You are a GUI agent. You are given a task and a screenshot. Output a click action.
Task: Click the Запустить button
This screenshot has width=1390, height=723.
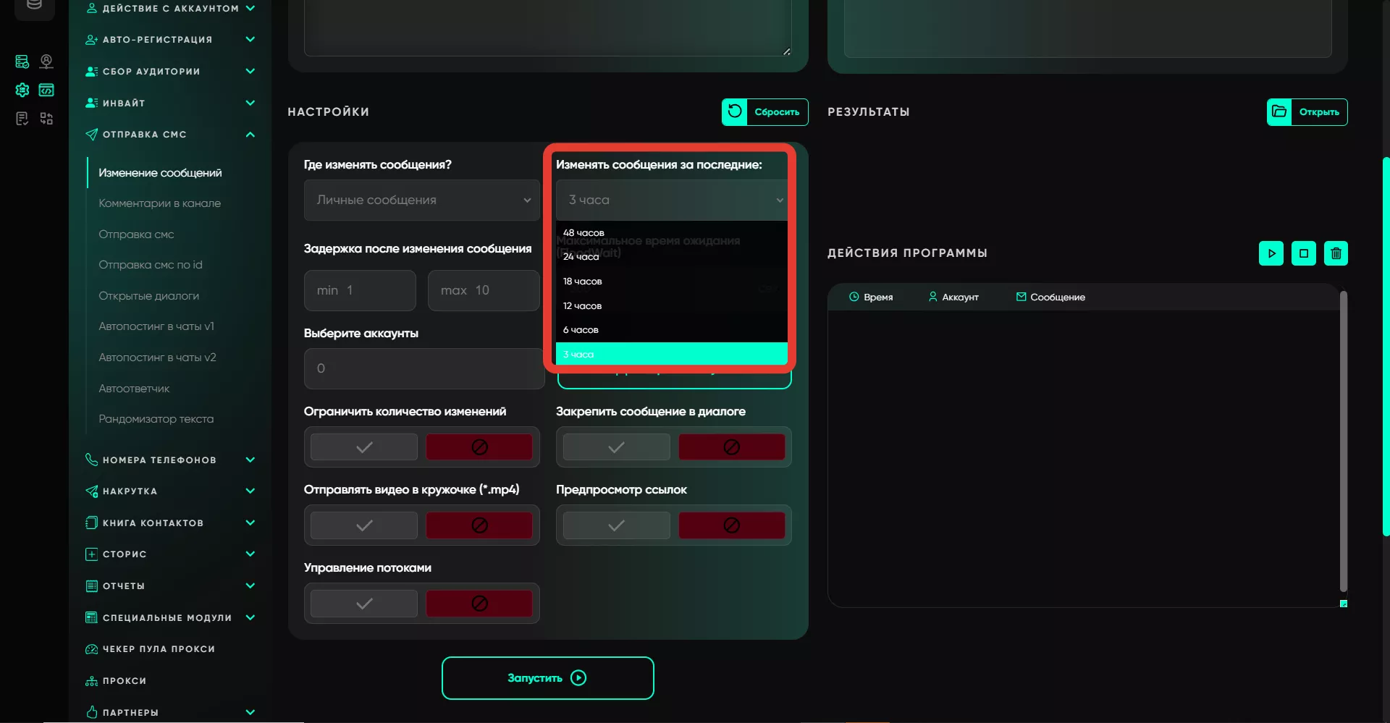point(548,678)
